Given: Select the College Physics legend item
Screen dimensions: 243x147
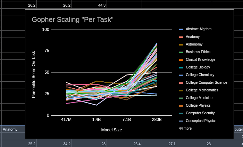Looking at the screenshot, I should pos(198,106).
